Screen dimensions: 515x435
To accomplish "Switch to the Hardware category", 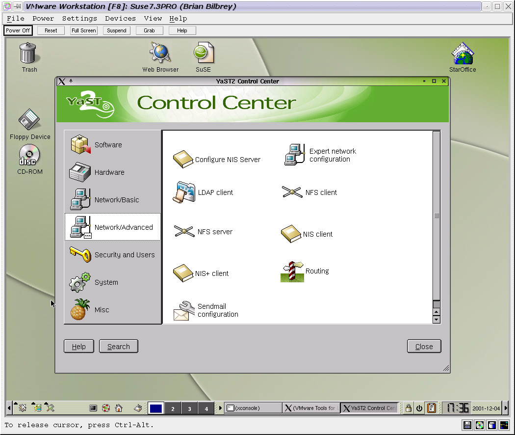I will point(109,172).
